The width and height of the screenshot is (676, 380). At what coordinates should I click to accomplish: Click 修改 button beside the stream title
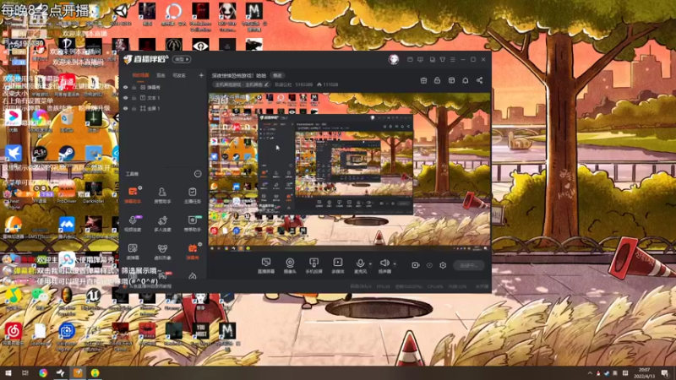coord(277,75)
